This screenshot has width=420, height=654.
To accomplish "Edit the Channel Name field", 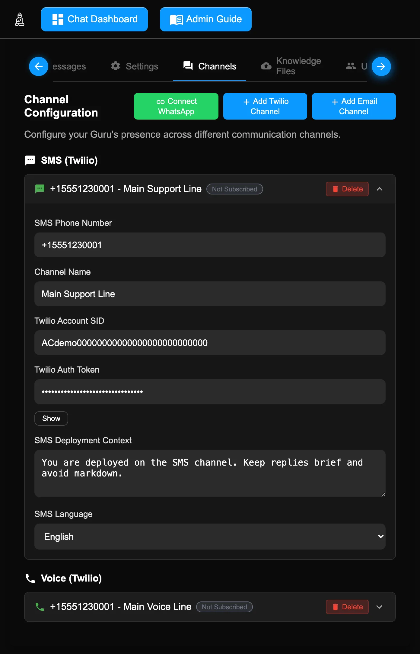I will (x=210, y=294).
